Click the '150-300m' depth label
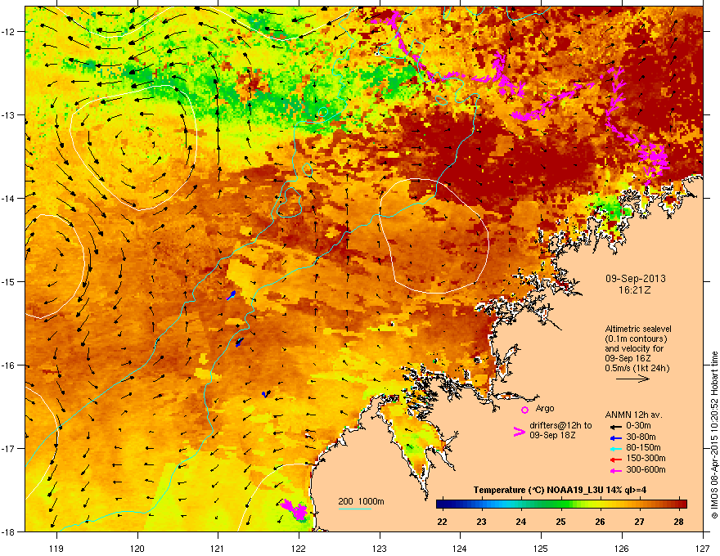 pos(646,458)
